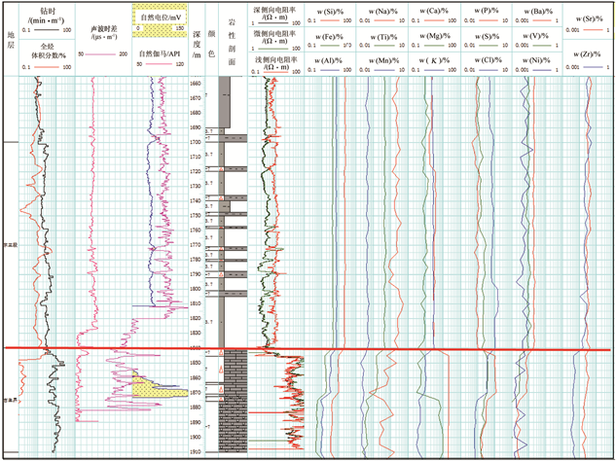Select the 岩性剖面 column header
Image resolution: width=616 pixels, height=461 pixels.
tap(233, 39)
